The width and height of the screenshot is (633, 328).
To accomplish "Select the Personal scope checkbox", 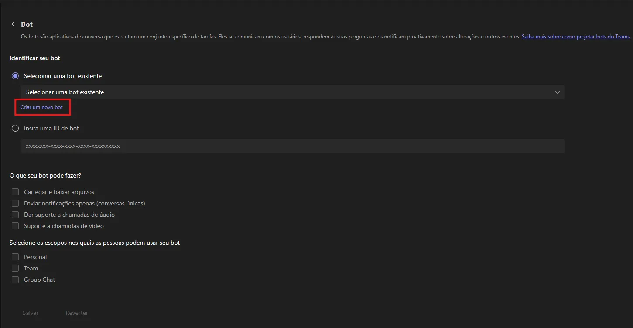I will (x=15, y=257).
